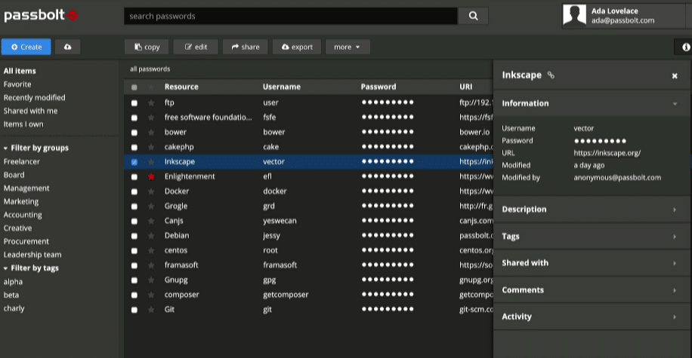Close the Inkscape details panel
The height and width of the screenshot is (358, 692).
pyautogui.click(x=675, y=75)
